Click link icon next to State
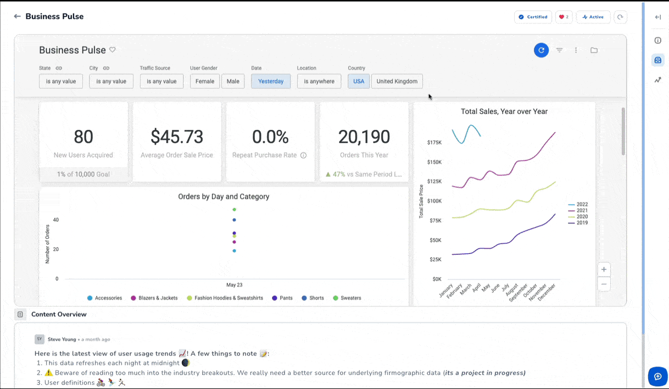669x389 pixels. [x=59, y=68]
